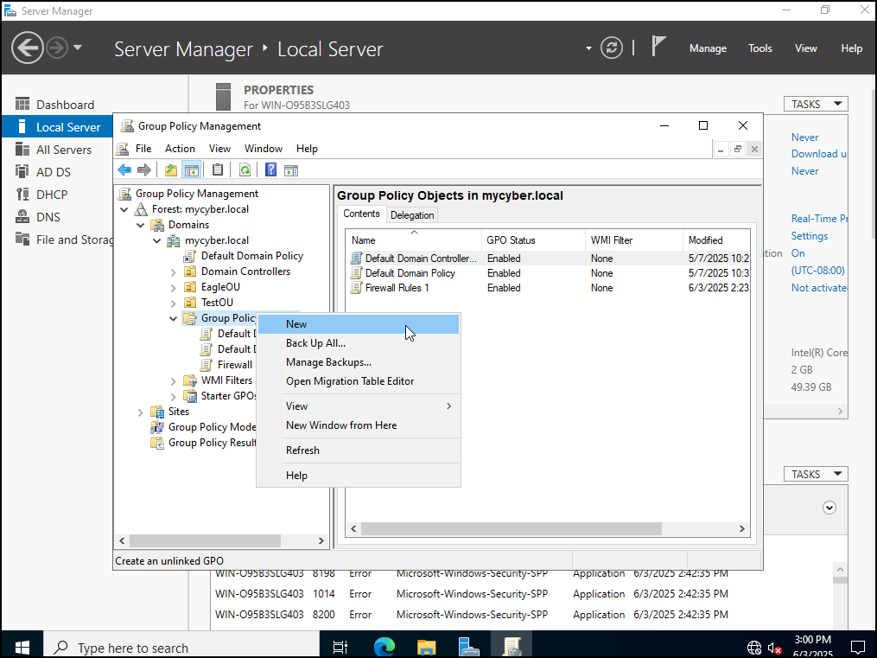Choose Back Up All... in context menu

[x=359, y=343]
